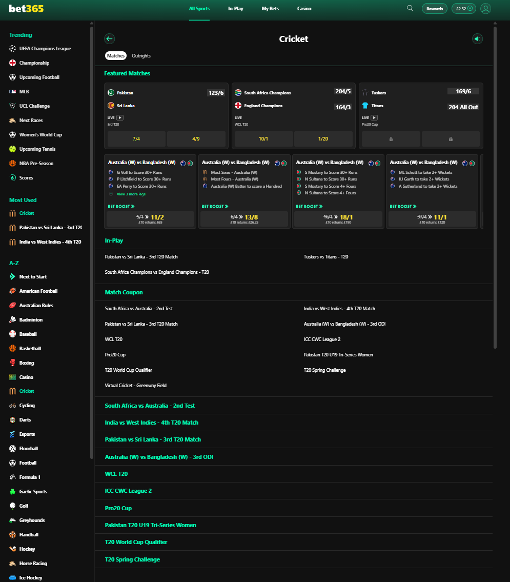Viewport: 510px width, 582px height.
Task: Expand Pakistan vs Sri Lanka - 3rd T20 Match section
Action: click(293, 439)
